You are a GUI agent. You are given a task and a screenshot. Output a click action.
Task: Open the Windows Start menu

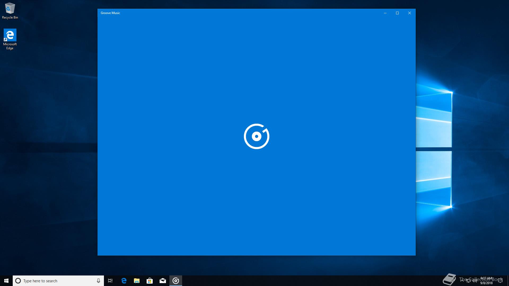pos(6,281)
